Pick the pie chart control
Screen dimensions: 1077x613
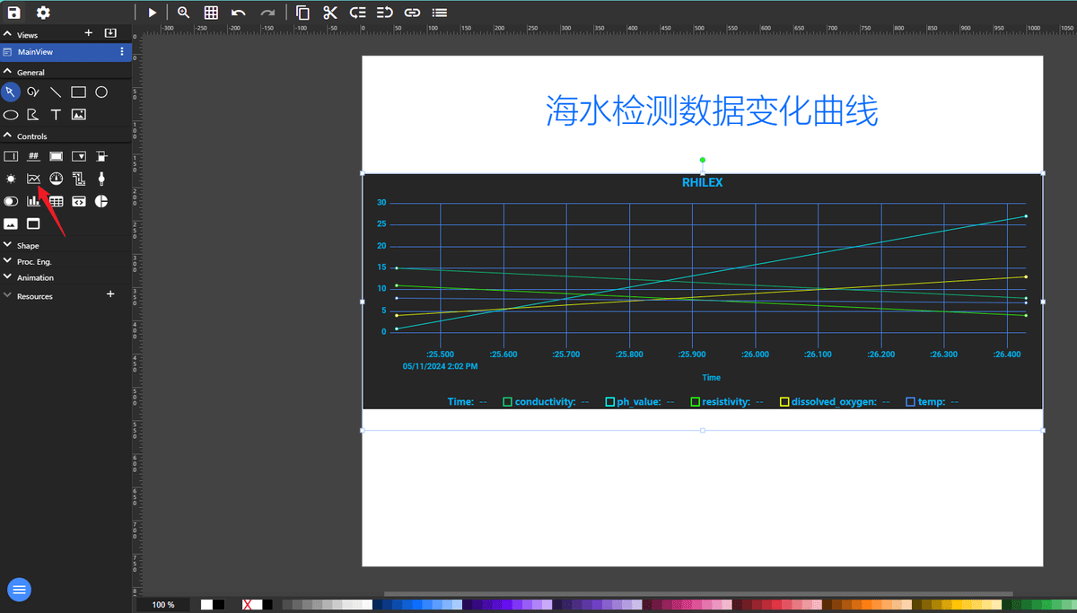click(101, 201)
